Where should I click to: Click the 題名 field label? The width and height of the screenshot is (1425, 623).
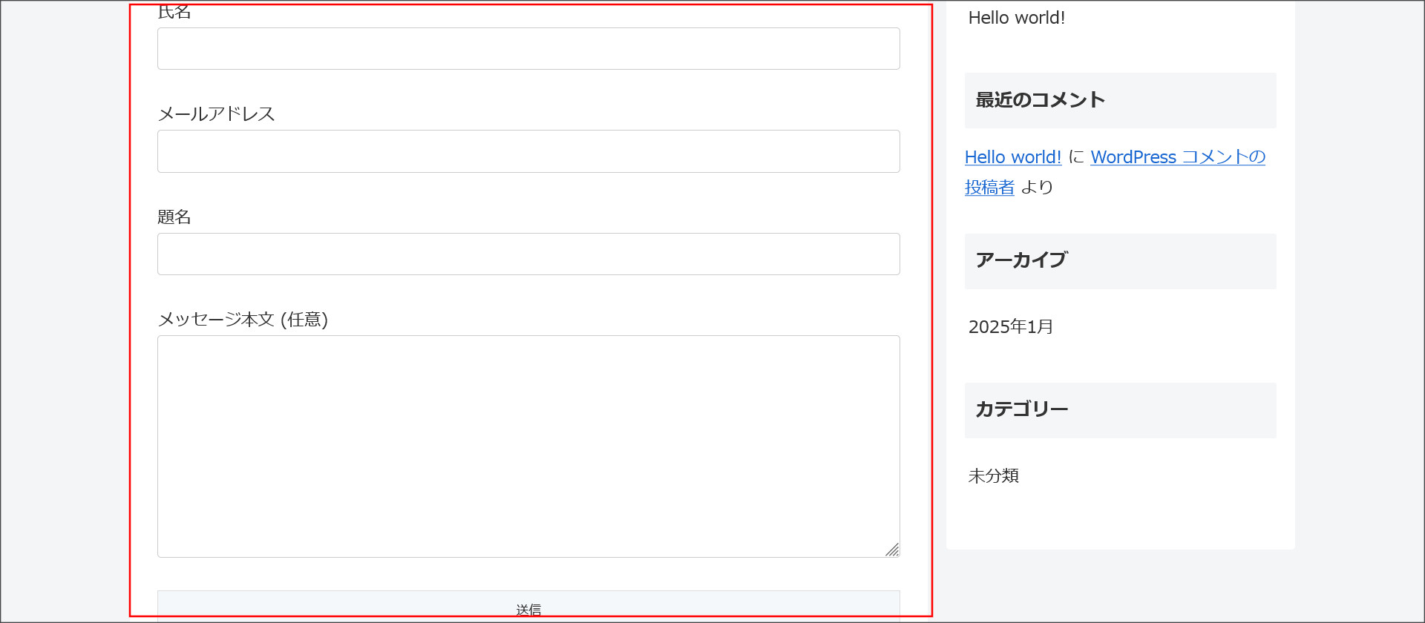[174, 217]
